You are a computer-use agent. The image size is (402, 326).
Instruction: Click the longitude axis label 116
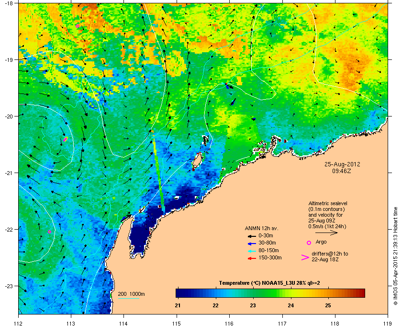(229, 324)
